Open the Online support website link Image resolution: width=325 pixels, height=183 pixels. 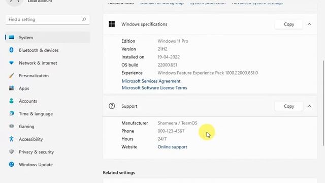click(172, 147)
